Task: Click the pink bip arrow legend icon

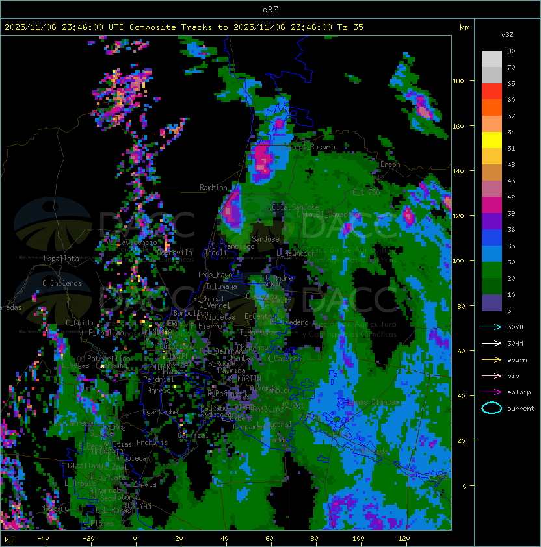Action: 492,375
